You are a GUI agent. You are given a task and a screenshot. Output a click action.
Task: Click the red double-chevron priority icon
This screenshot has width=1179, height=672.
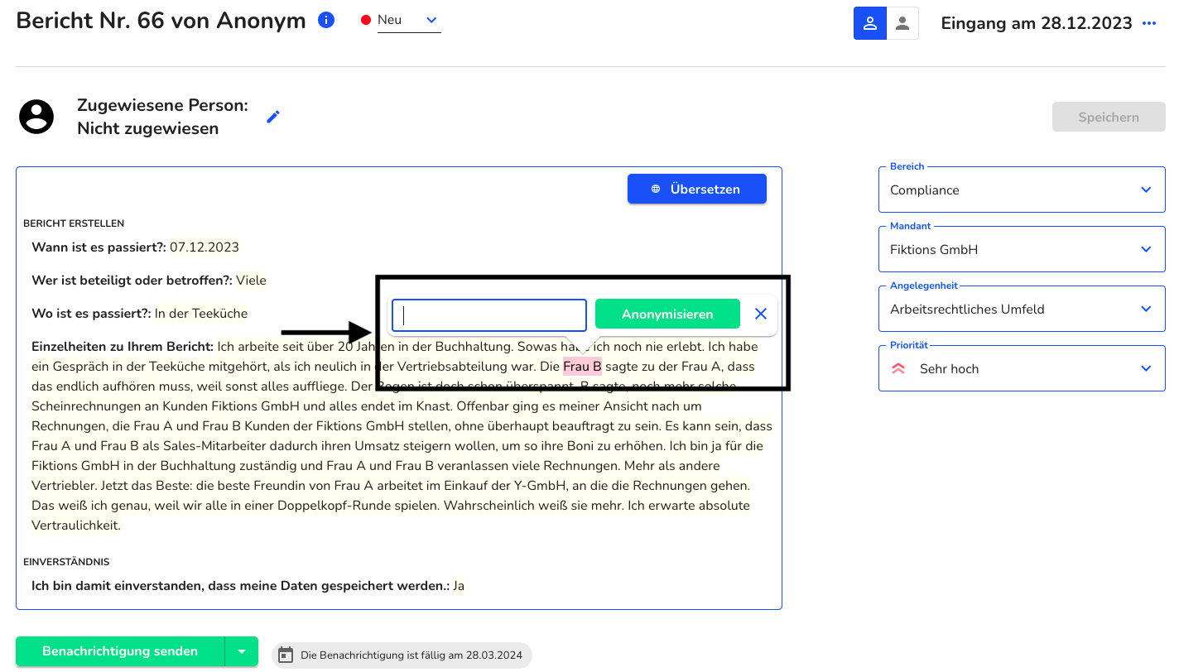[x=898, y=369]
